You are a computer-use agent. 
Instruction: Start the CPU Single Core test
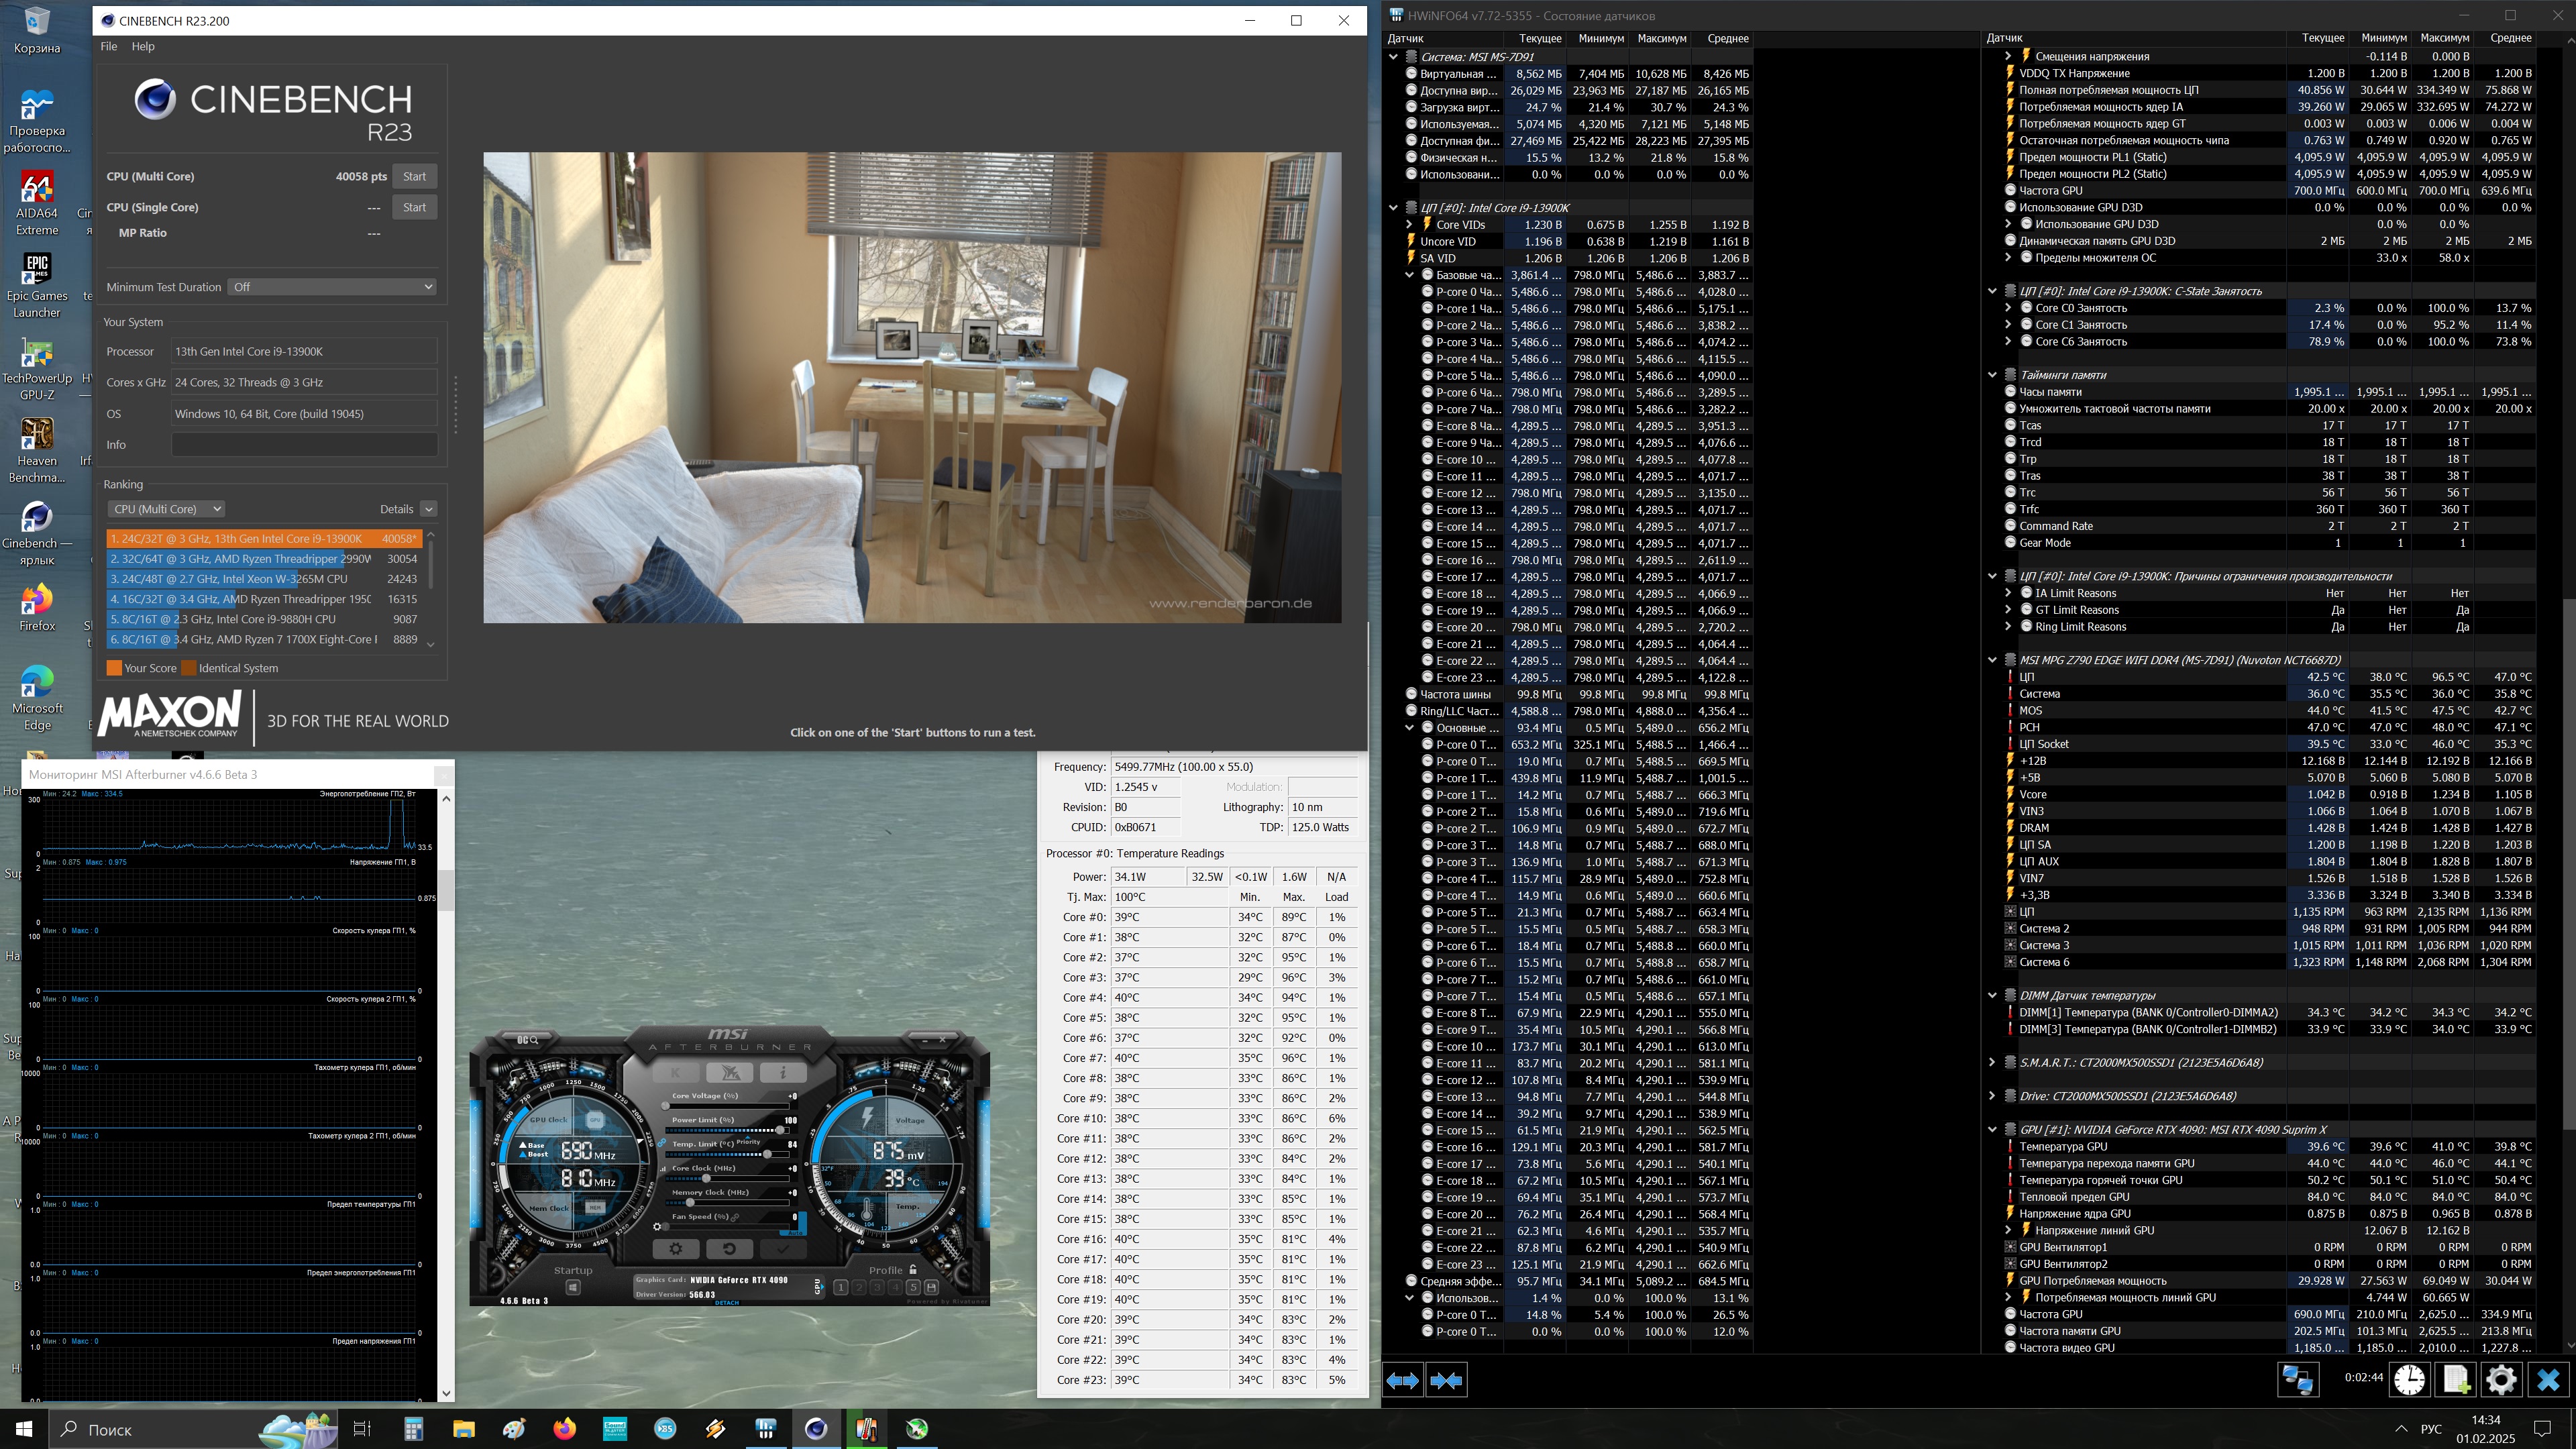pyautogui.click(x=414, y=207)
